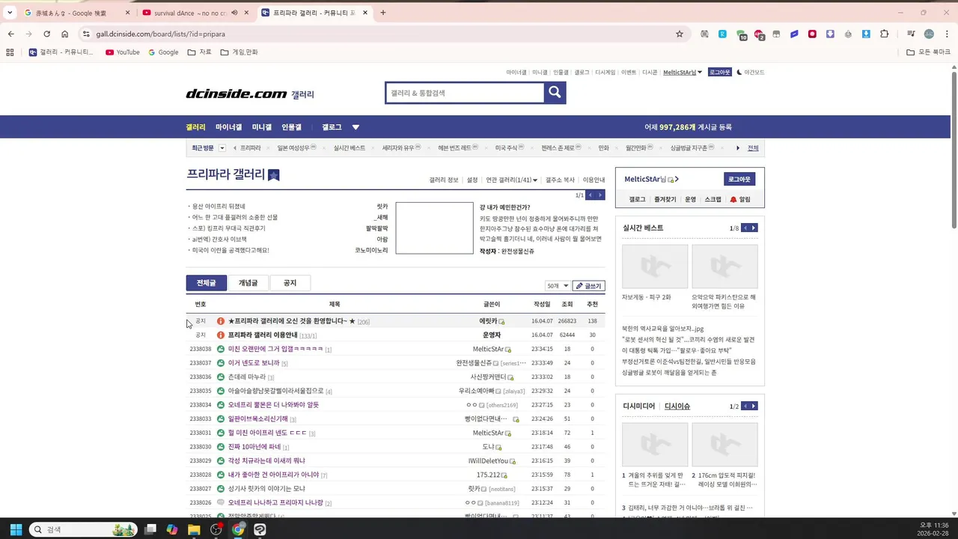
Task: Click the search magnifier button
Action: [555, 92]
